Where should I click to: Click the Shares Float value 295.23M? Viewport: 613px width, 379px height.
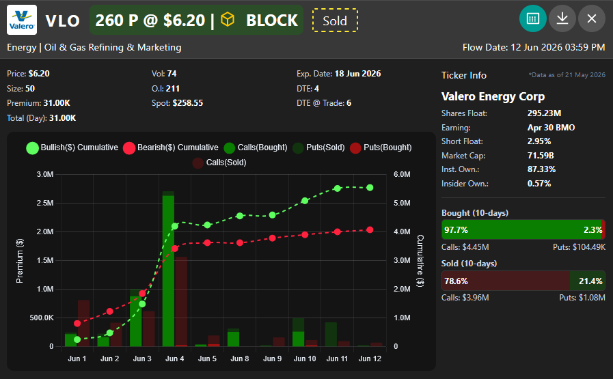click(544, 113)
